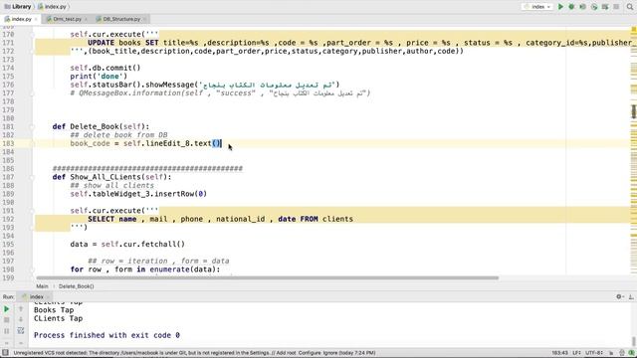Close the DB_Structure.py editor tab
637x358 pixels.
[144, 19]
